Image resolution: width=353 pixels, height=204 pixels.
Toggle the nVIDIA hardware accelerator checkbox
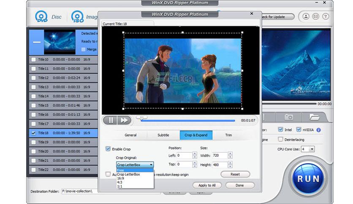[x=299, y=130]
